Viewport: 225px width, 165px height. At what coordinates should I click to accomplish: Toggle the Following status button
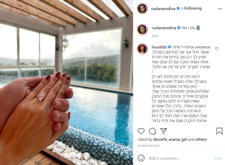point(193,8)
